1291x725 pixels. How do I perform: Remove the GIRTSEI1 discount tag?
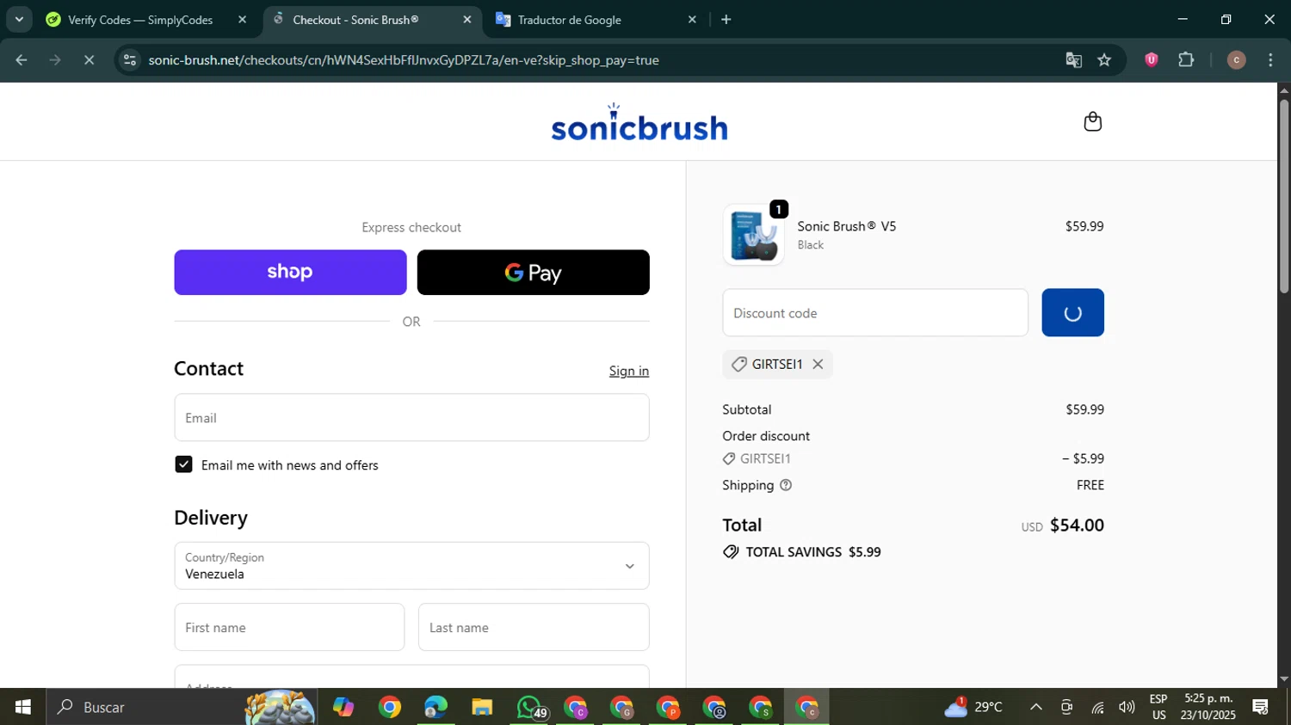pyautogui.click(x=818, y=364)
